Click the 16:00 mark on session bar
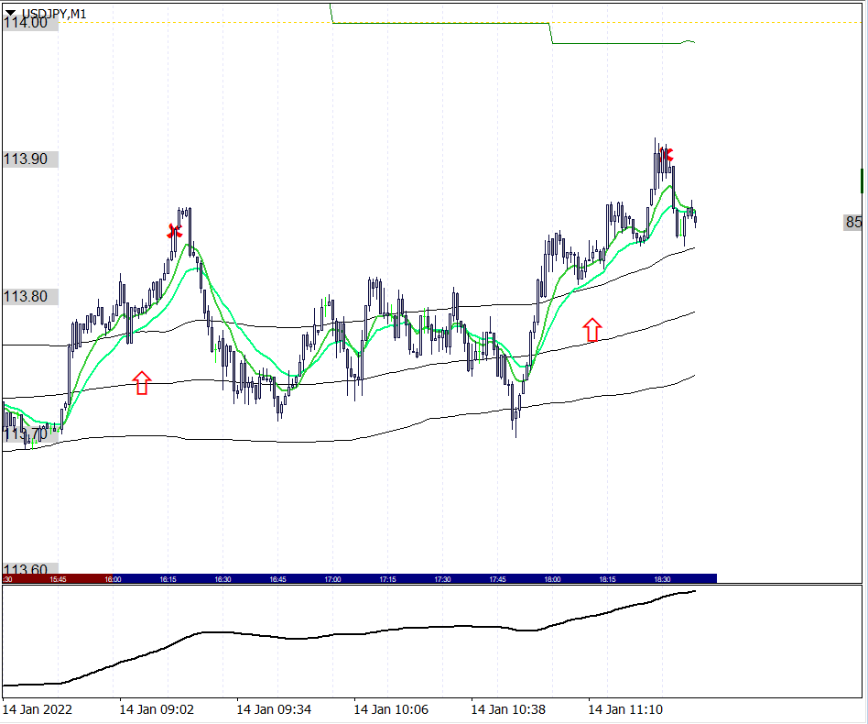This screenshot has width=868, height=724. [113, 579]
